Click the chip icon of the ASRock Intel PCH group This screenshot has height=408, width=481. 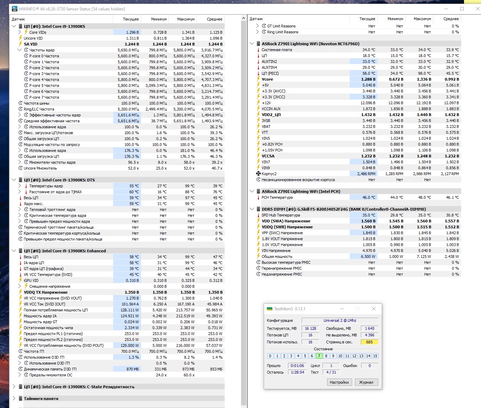coord(258,191)
